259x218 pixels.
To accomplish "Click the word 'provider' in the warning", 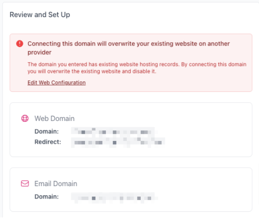I will 39,52.
